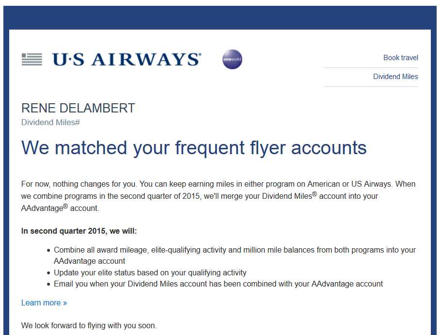
Task: Click the double chevron after Learn more
Action: click(x=65, y=303)
